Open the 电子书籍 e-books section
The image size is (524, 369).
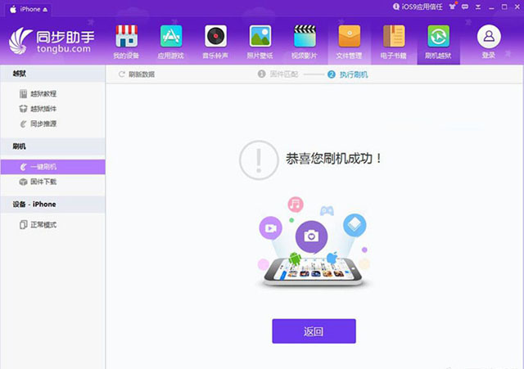[x=394, y=43]
